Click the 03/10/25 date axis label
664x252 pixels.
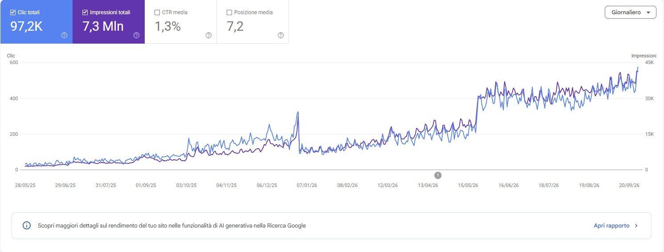coord(186,185)
